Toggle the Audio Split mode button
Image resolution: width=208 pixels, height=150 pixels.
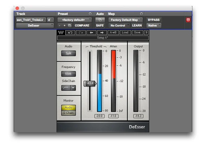(x=68, y=53)
